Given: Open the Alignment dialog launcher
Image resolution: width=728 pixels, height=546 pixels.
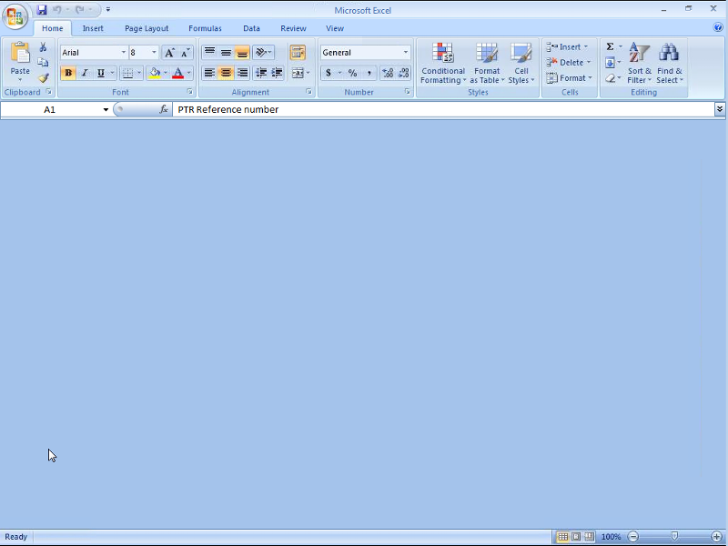Looking at the screenshot, I should 308,92.
